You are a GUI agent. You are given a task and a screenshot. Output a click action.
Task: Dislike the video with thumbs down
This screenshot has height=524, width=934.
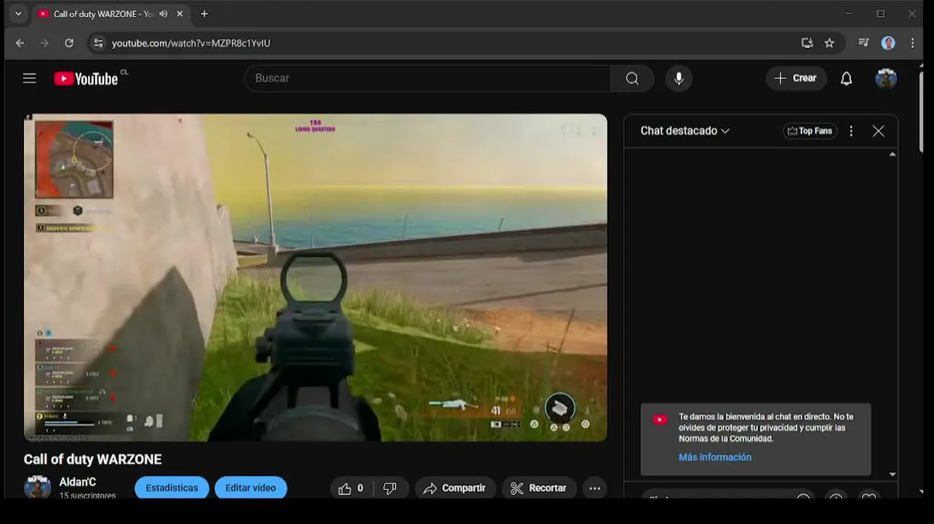pyautogui.click(x=390, y=488)
